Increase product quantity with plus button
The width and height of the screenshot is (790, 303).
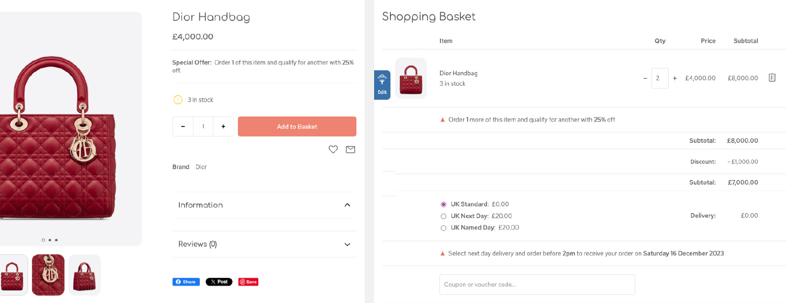tap(223, 127)
